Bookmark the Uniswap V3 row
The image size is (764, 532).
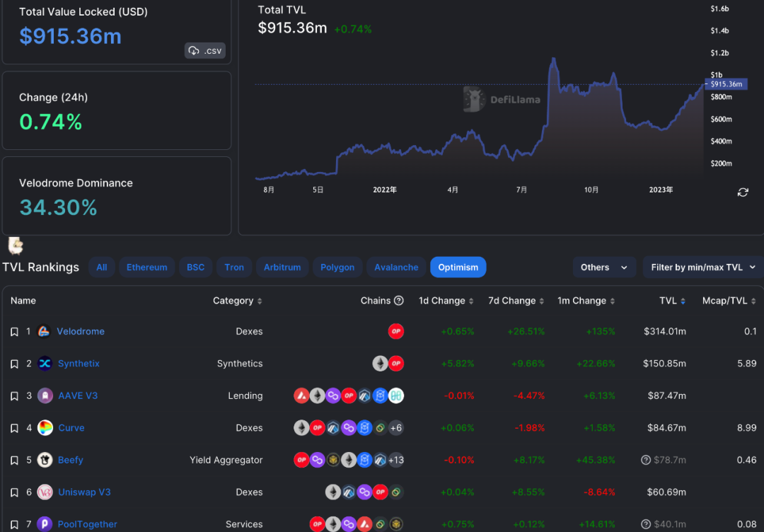[14, 492]
